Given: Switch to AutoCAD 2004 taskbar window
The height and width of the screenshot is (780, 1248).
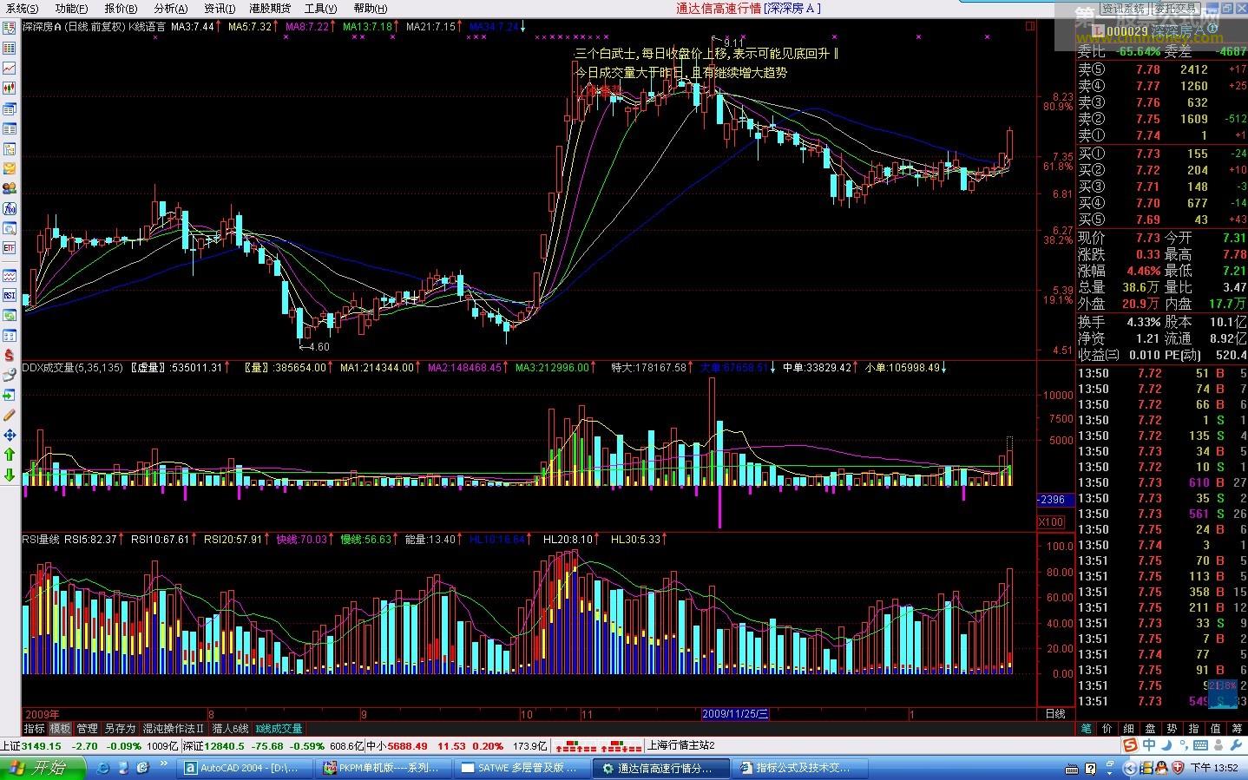Looking at the screenshot, I should [243, 768].
